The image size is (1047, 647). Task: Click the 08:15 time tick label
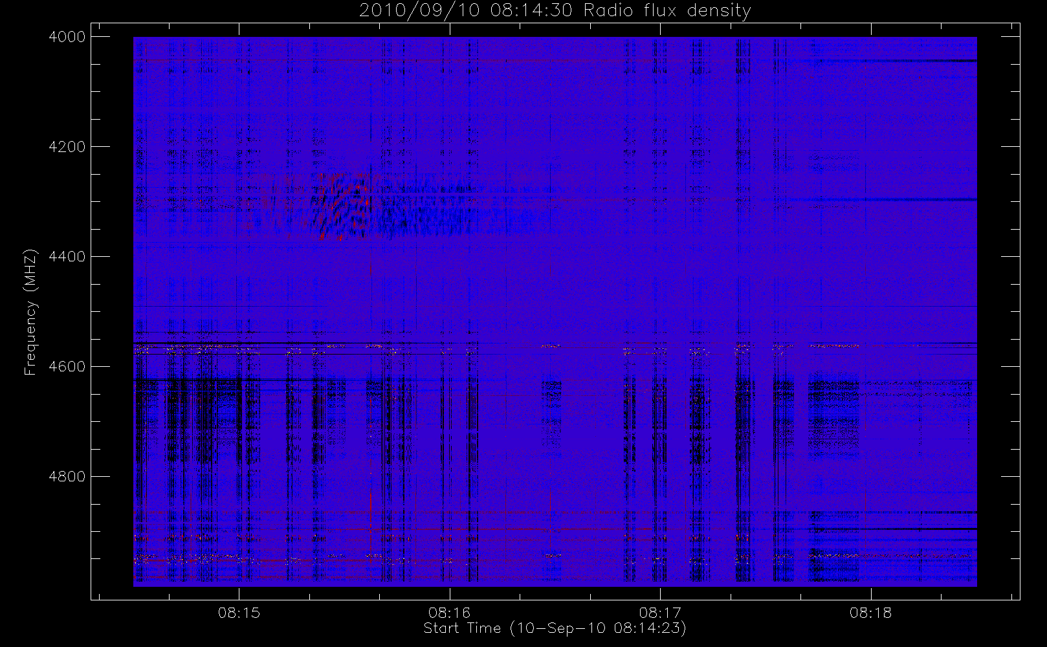(239, 613)
